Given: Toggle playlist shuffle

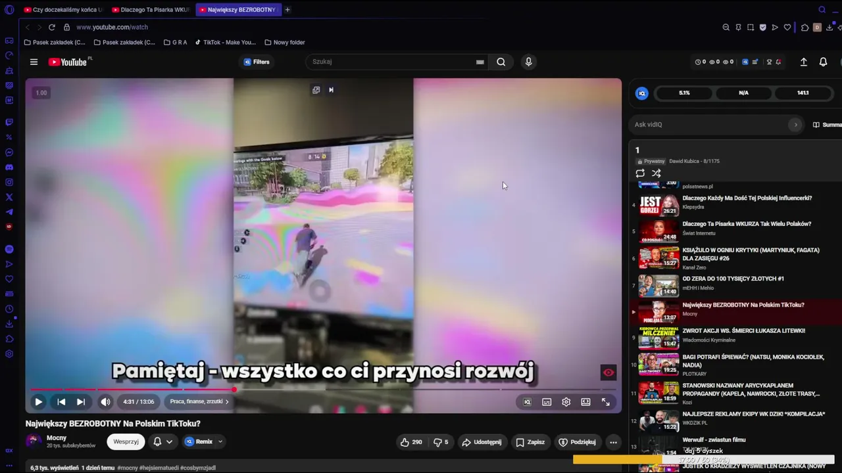Looking at the screenshot, I should [x=656, y=173].
